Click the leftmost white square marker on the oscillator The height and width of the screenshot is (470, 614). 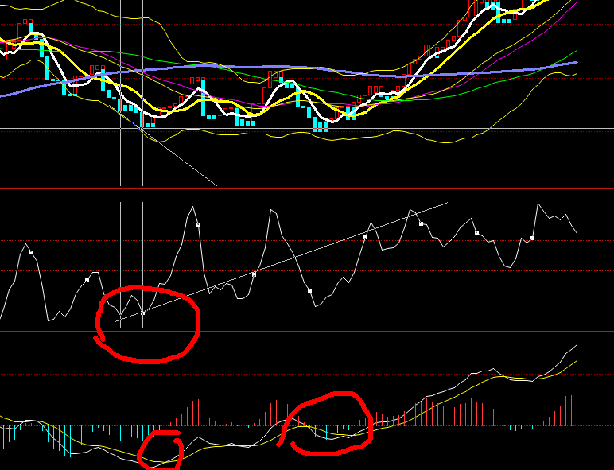tap(32, 253)
